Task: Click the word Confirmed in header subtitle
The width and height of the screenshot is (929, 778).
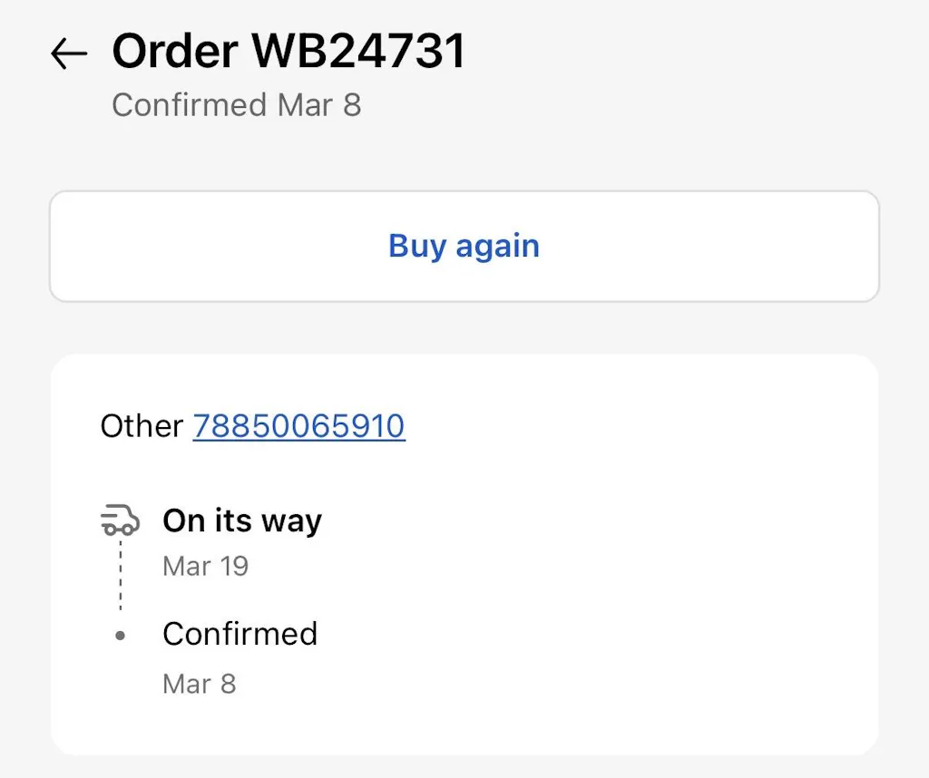Action: point(189,105)
